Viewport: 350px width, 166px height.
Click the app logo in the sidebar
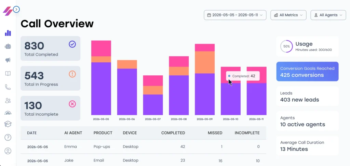8,11
